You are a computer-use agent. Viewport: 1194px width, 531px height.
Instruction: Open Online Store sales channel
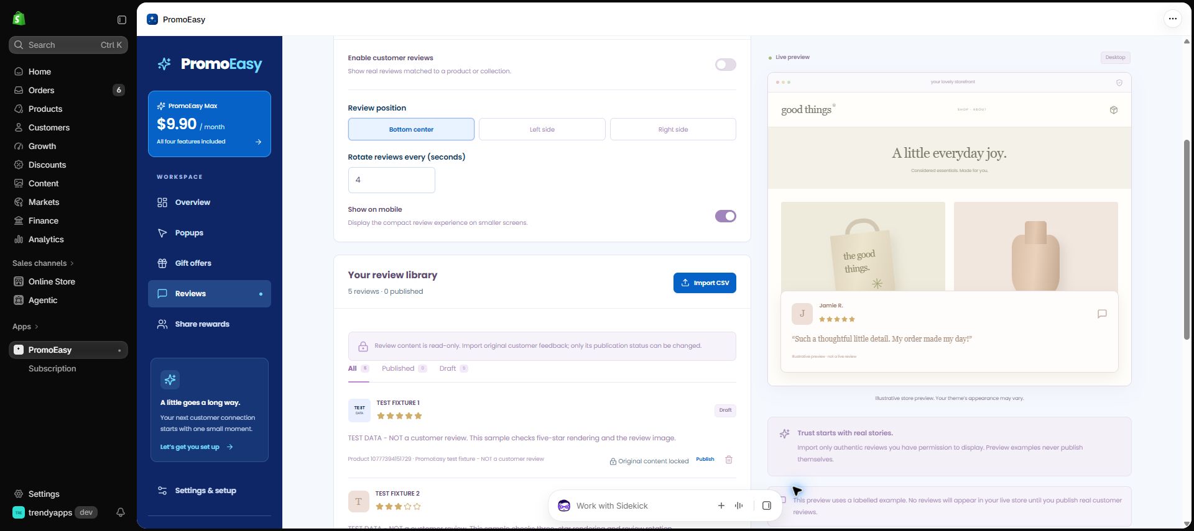coord(68,281)
